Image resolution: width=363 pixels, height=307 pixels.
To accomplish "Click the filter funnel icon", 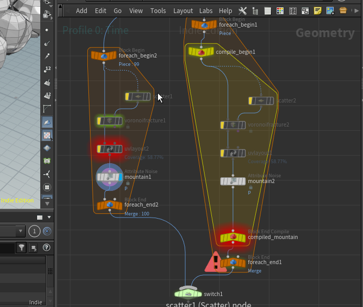I will click(21, 247).
